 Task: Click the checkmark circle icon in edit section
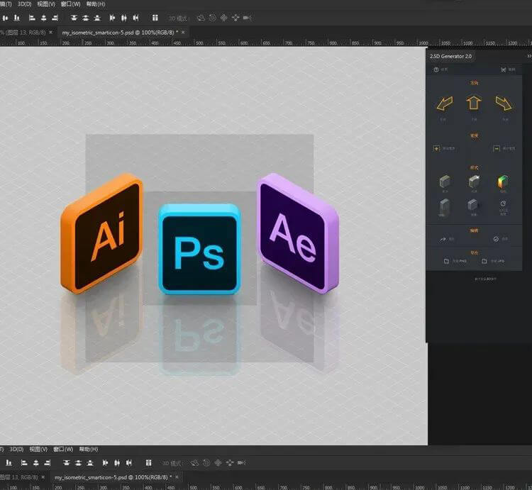(x=497, y=239)
